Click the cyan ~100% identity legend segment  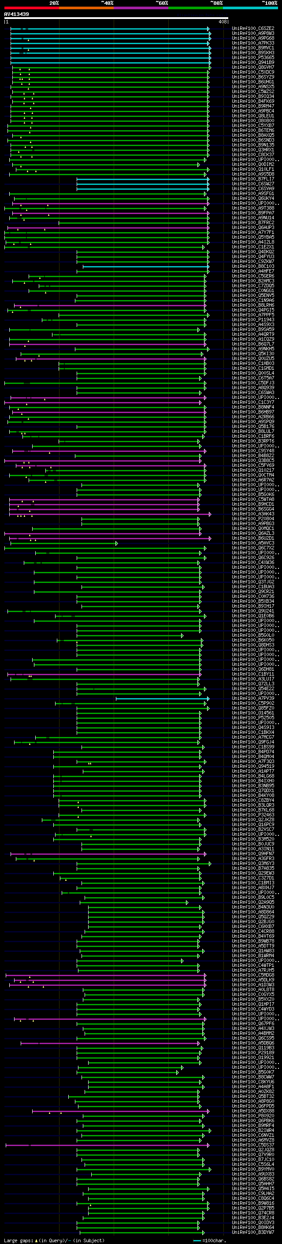(x=250, y=8)
